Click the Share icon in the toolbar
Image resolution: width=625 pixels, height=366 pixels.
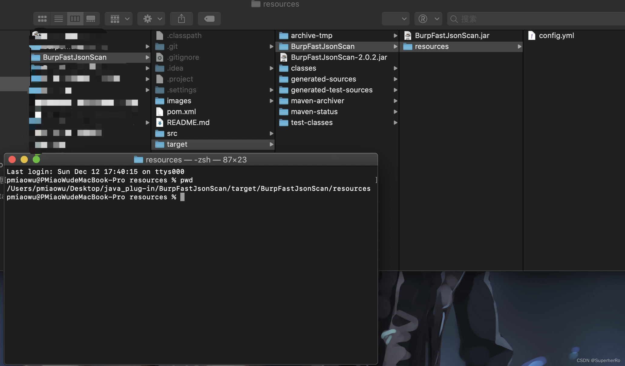[x=181, y=18]
